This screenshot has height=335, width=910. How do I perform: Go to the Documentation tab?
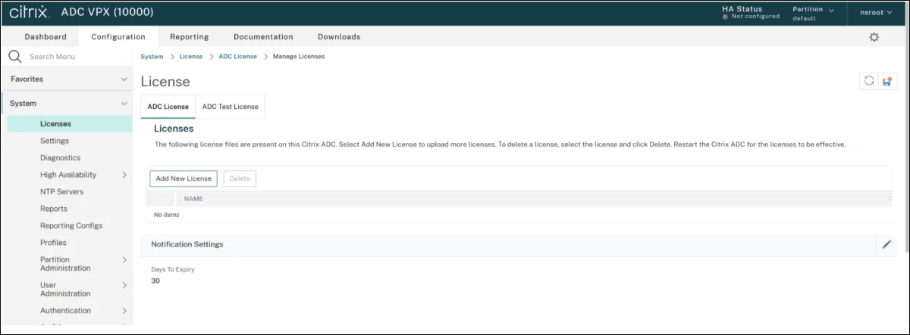click(263, 36)
